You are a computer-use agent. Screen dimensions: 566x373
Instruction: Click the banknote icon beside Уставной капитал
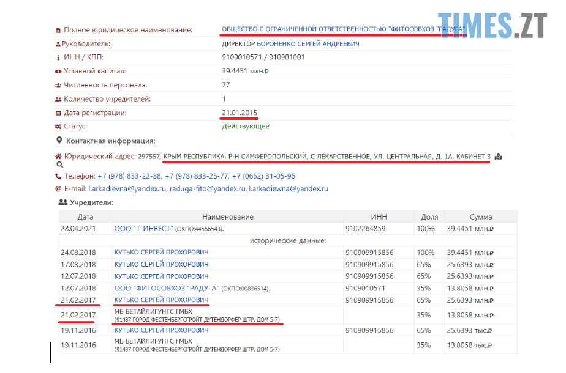pyautogui.click(x=58, y=72)
